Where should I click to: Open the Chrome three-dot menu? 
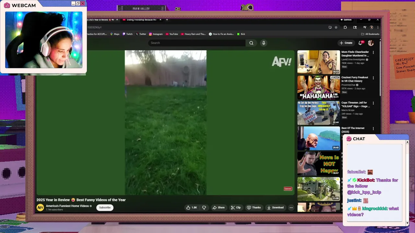click(378, 28)
